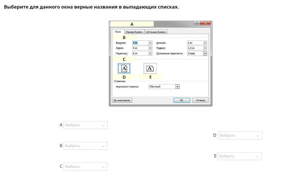This screenshot has height=187, width=308.
Task: Switch to the Источник бумаги tab
Action: [x=156, y=32]
